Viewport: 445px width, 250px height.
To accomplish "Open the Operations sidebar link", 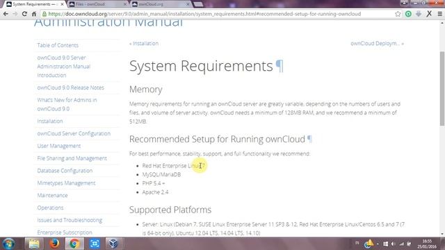I will pyautogui.click(x=50, y=208).
